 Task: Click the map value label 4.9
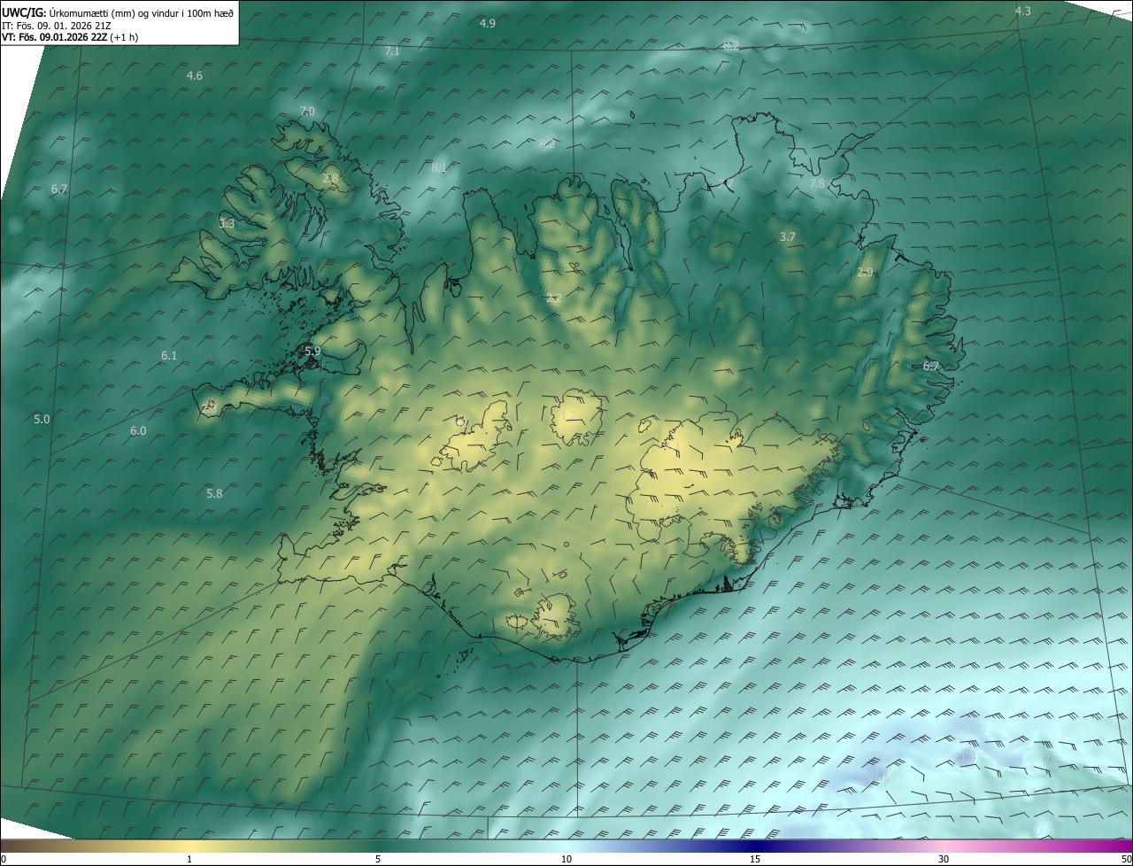pyautogui.click(x=487, y=23)
